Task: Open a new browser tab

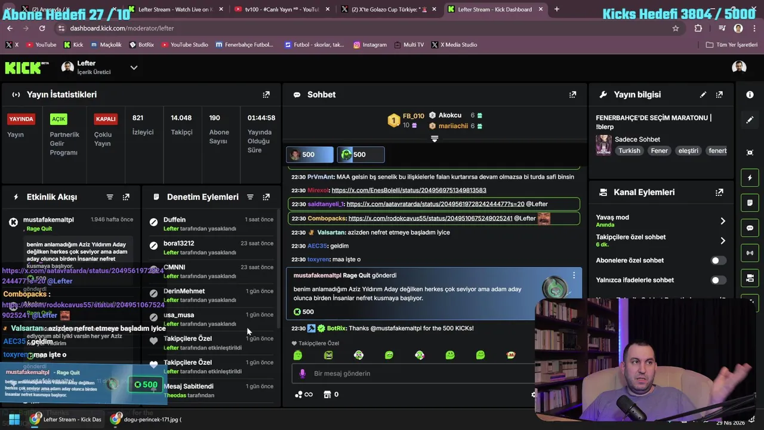Action: click(557, 10)
